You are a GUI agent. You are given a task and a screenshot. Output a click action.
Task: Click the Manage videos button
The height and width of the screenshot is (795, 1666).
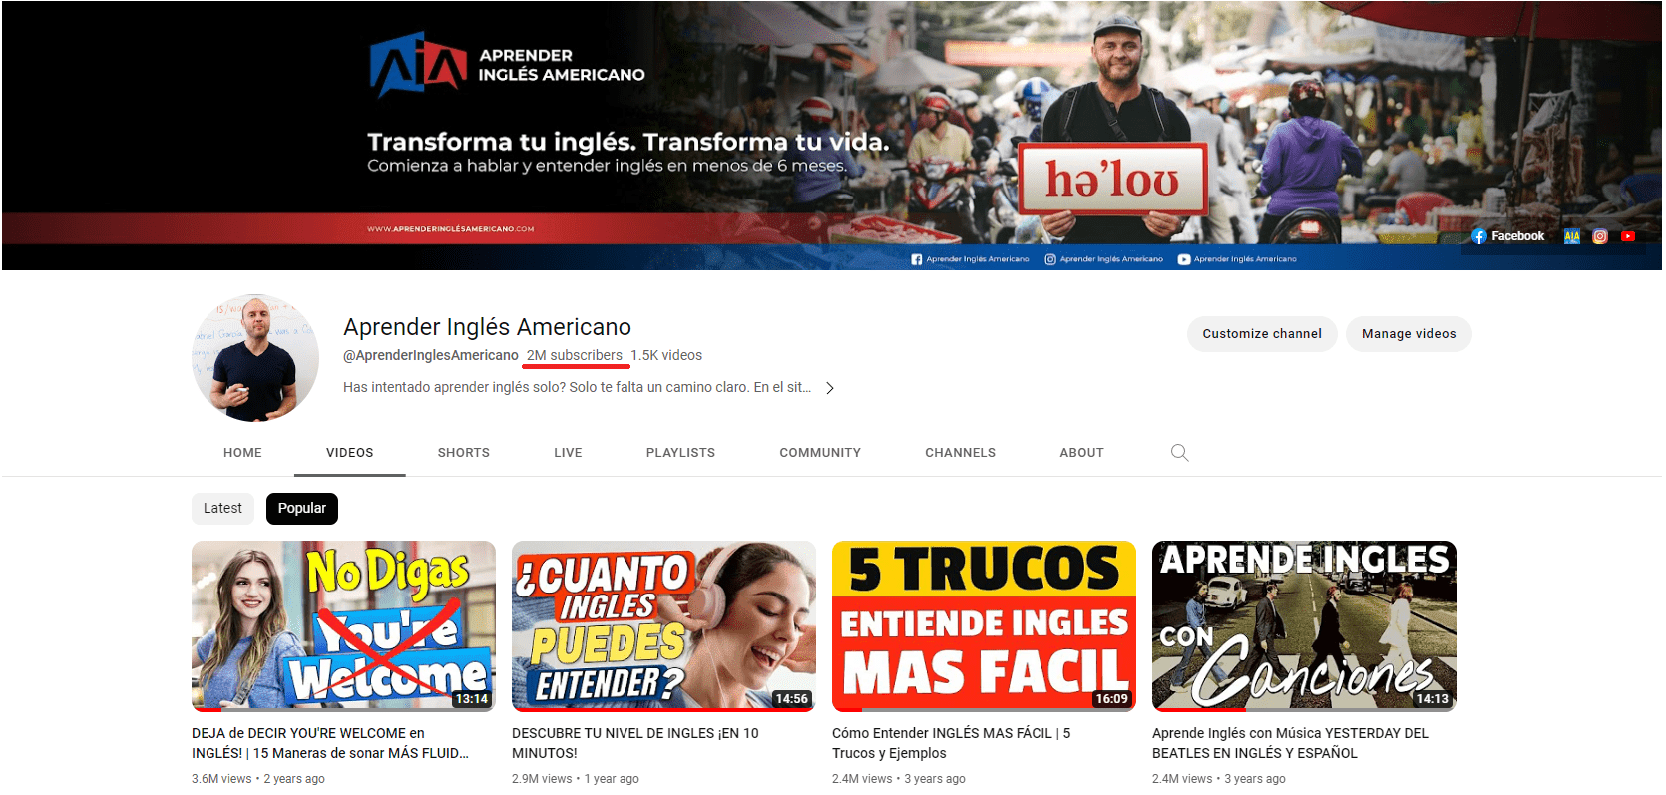(1409, 334)
